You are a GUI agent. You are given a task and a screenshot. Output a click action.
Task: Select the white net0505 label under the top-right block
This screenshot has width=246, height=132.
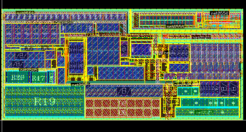(201, 38)
